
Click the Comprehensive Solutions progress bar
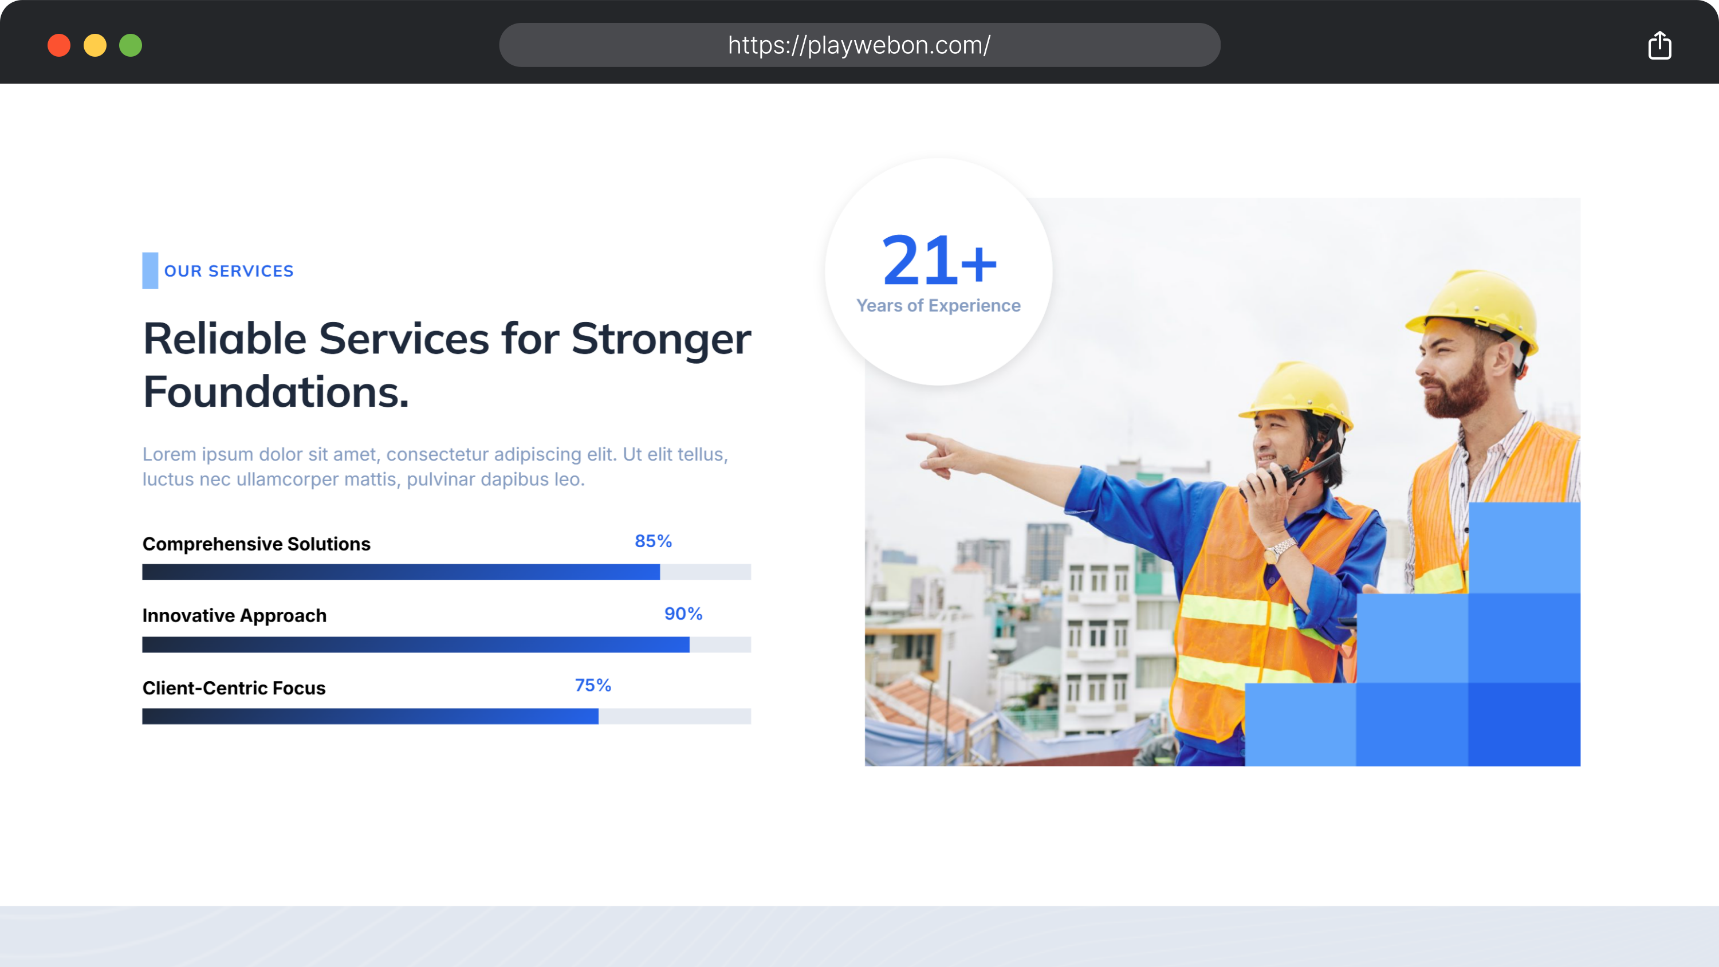446,572
